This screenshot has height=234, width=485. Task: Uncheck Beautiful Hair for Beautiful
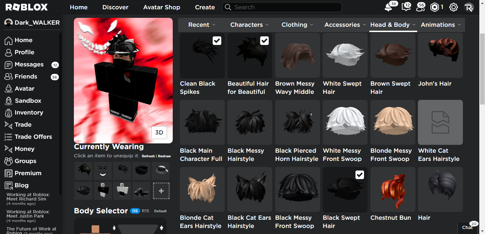click(264, 41)
